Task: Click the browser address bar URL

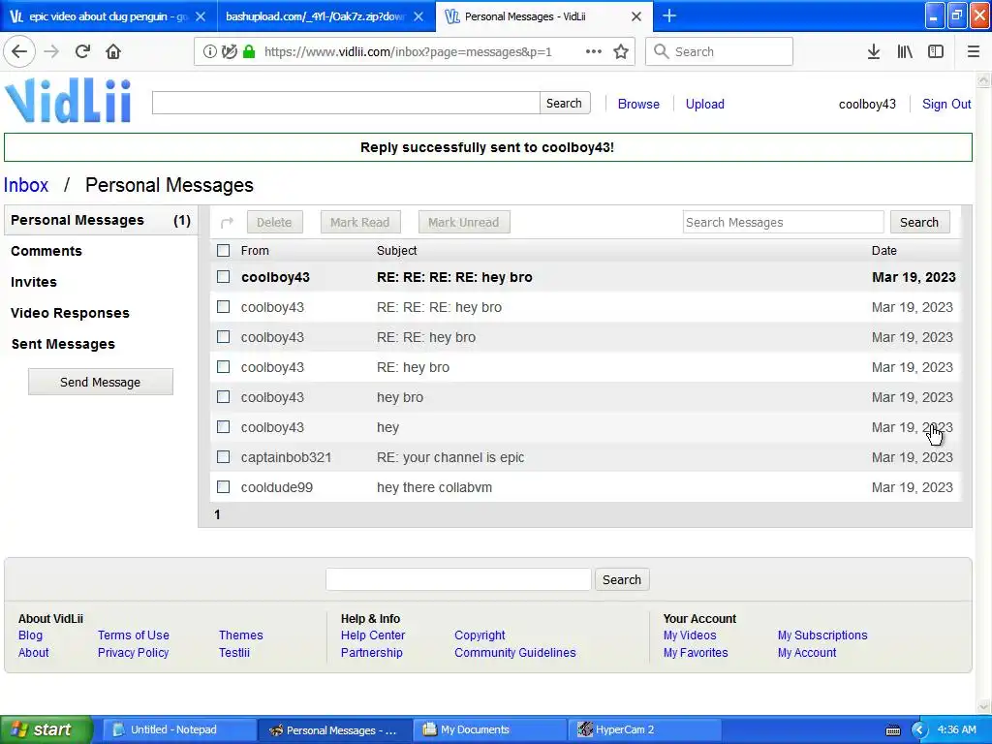Action: click(x=408, y=52)
